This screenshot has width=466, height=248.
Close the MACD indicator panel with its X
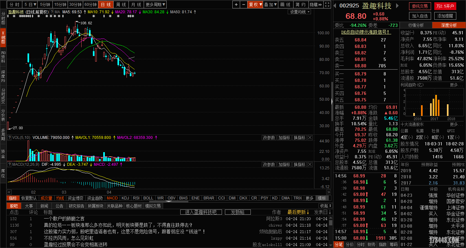click(x=310, y=164)
